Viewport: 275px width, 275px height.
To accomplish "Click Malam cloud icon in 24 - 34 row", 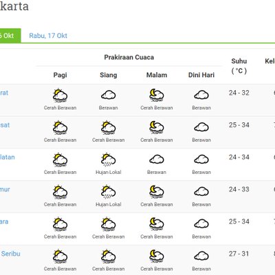I will (x=157, y=159).
